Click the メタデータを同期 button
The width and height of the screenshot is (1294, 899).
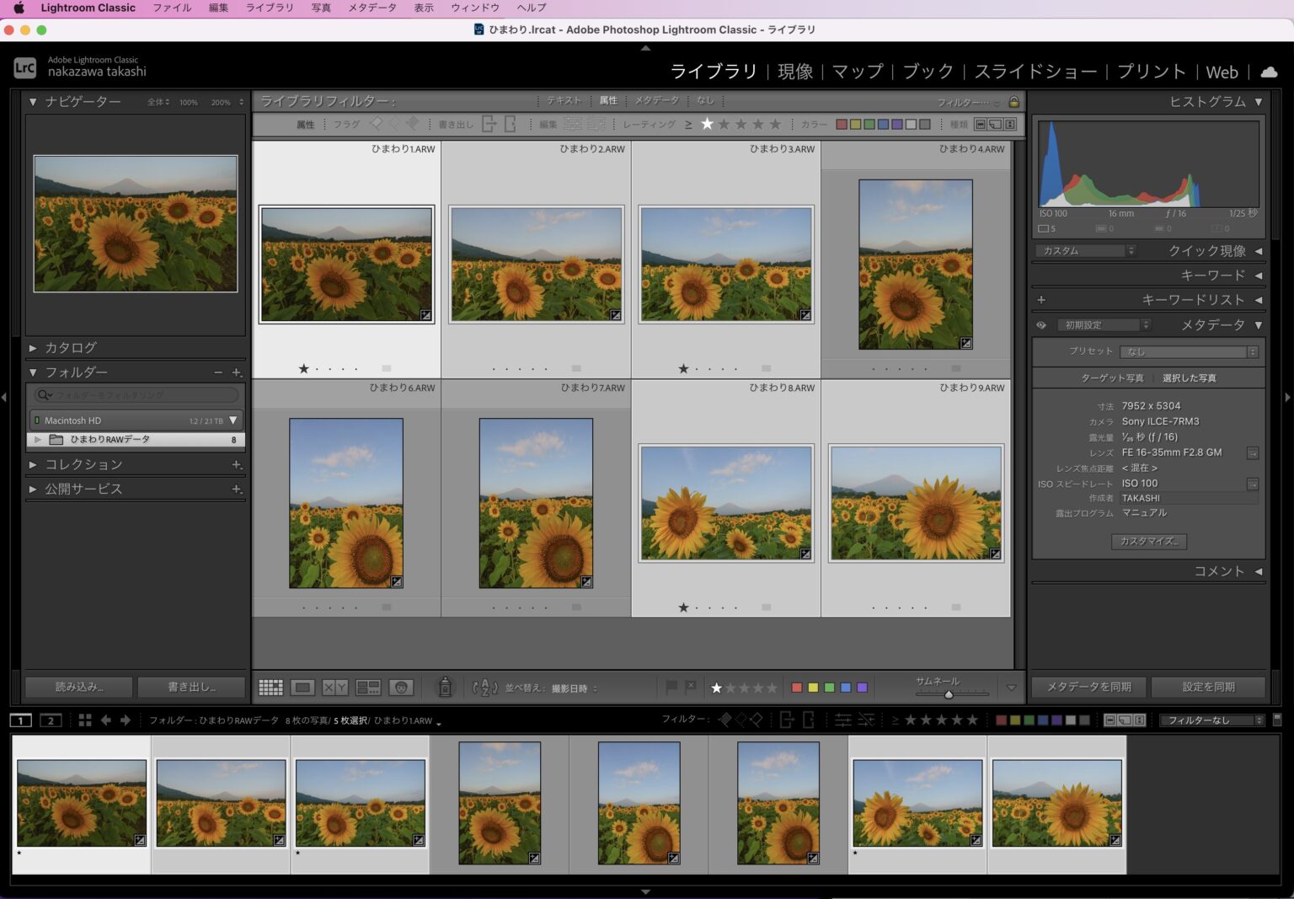tap(1088, 687)
